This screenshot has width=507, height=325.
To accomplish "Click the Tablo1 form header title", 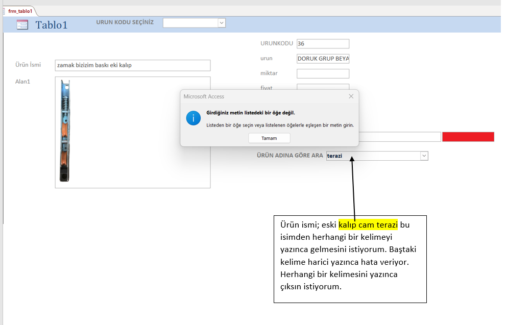I will coord(51,25).
